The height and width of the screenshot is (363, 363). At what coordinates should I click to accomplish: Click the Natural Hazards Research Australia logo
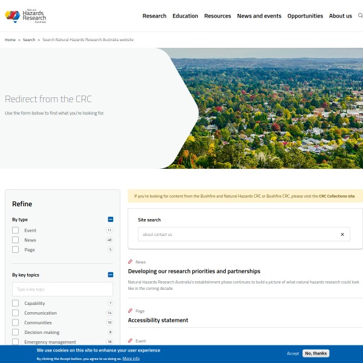tap(25, 16)
